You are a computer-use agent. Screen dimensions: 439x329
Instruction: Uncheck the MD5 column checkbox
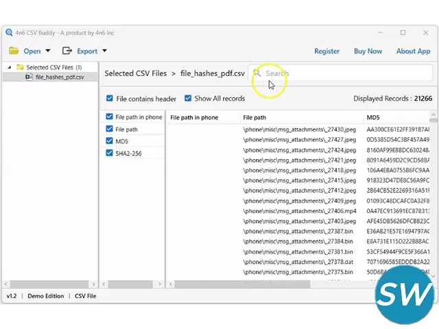tap(110, 141)
